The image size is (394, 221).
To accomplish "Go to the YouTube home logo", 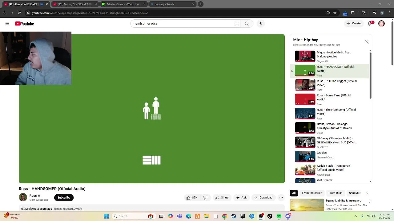I will 24,24.
